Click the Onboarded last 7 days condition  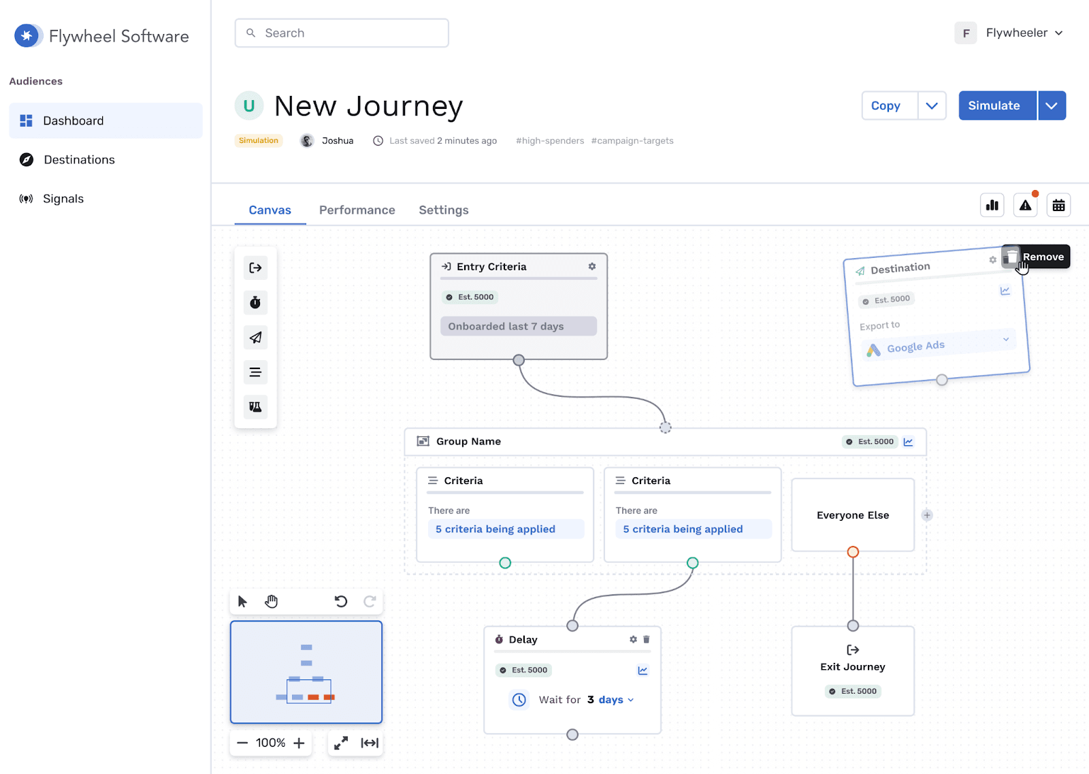(x=519, y=326)
